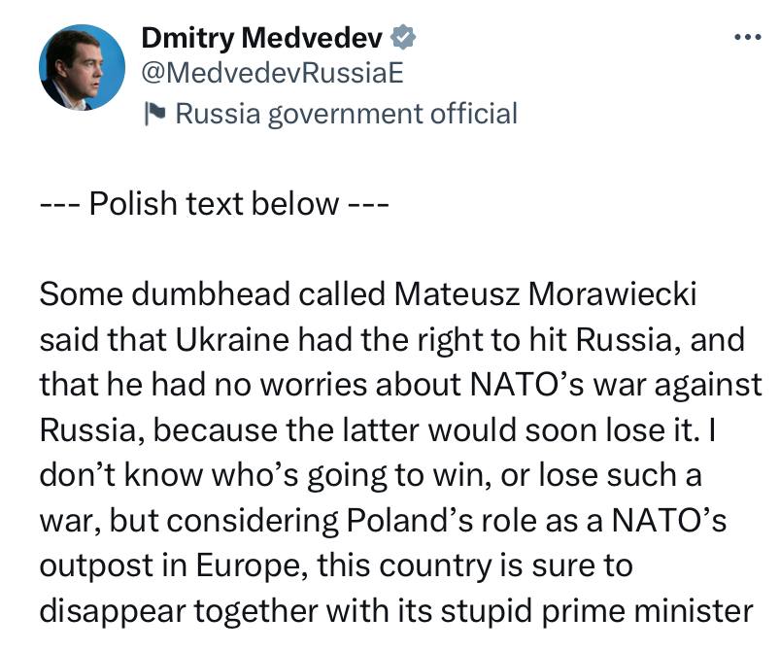The width and height of the screenshot is (780, 651).
Task: Click the government official flag icon
Action: pyautogui.click(x=154, y=114)
